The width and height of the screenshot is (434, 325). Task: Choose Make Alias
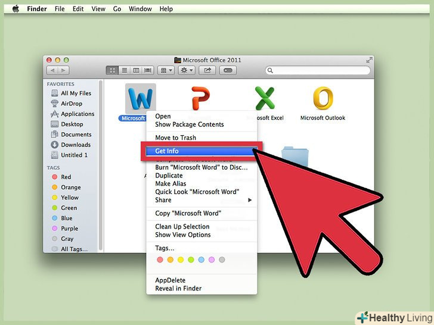click(201, 184)
